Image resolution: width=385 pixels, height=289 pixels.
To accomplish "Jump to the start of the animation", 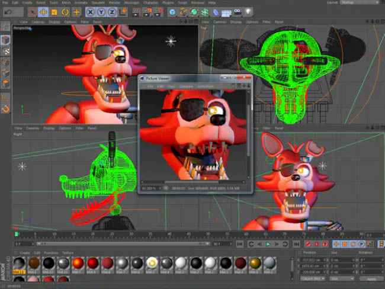I will [x=240, y=244].
